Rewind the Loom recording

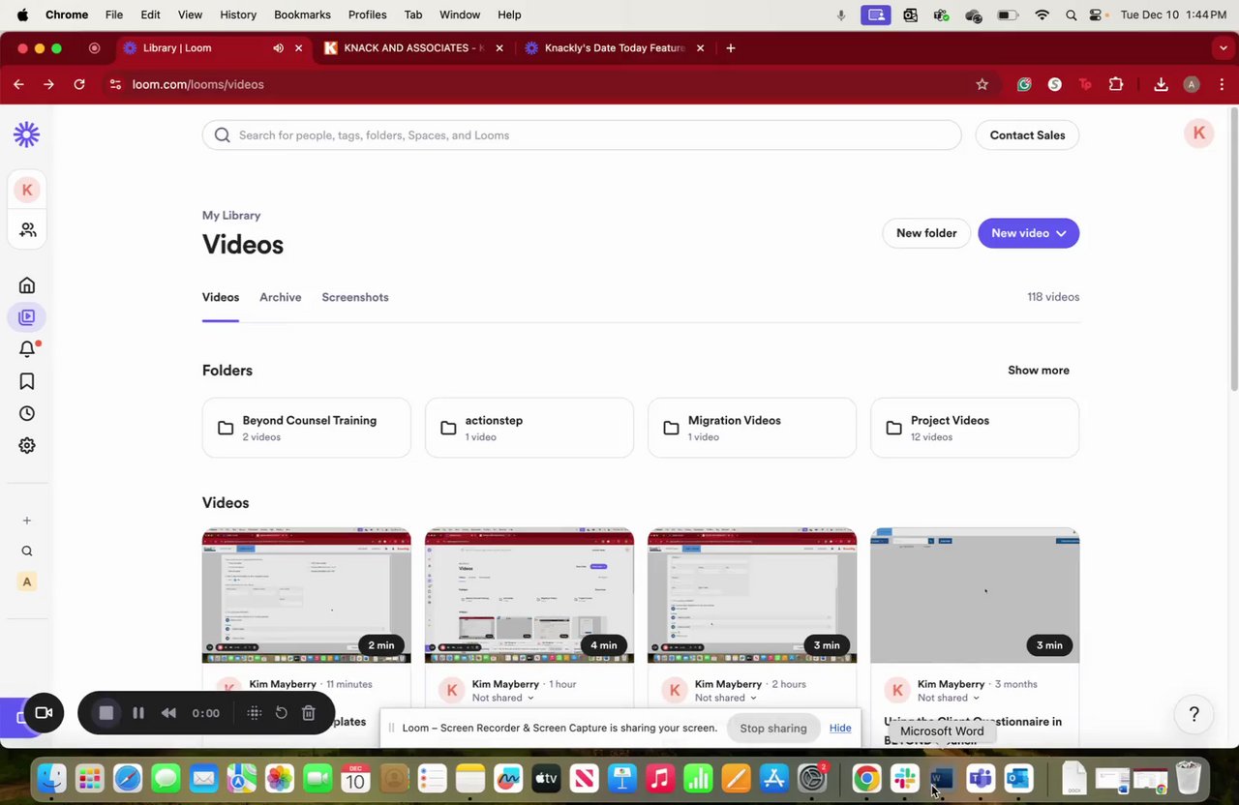click(168, 713)
